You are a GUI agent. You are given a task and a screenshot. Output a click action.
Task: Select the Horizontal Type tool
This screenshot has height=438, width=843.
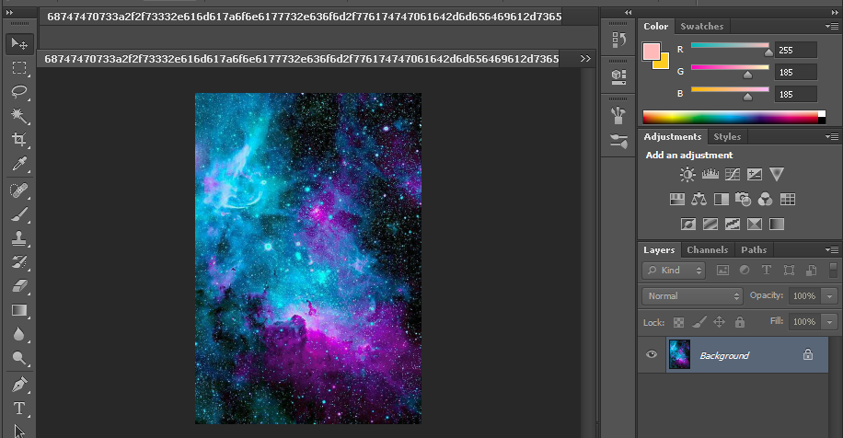pos(18,408)
